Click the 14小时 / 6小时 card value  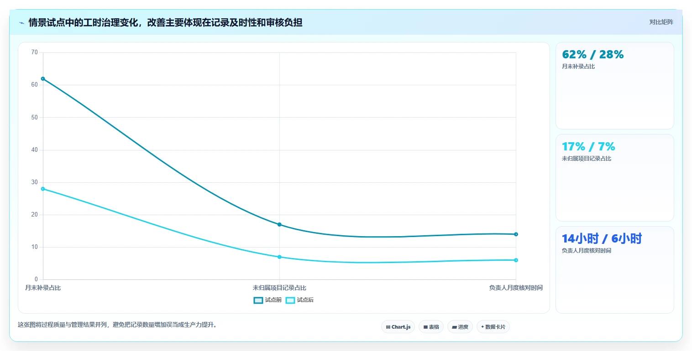coord(602,238)
